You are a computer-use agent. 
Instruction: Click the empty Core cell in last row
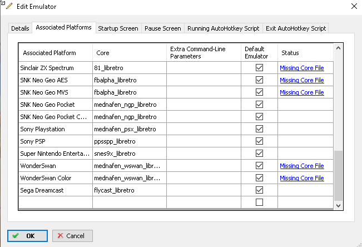(130, 202)
